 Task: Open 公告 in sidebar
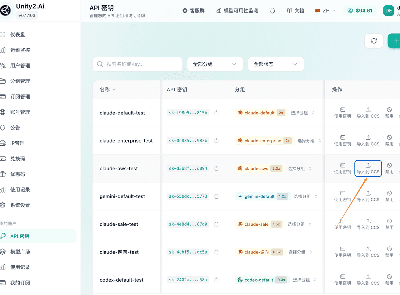(x=38, y=128)
